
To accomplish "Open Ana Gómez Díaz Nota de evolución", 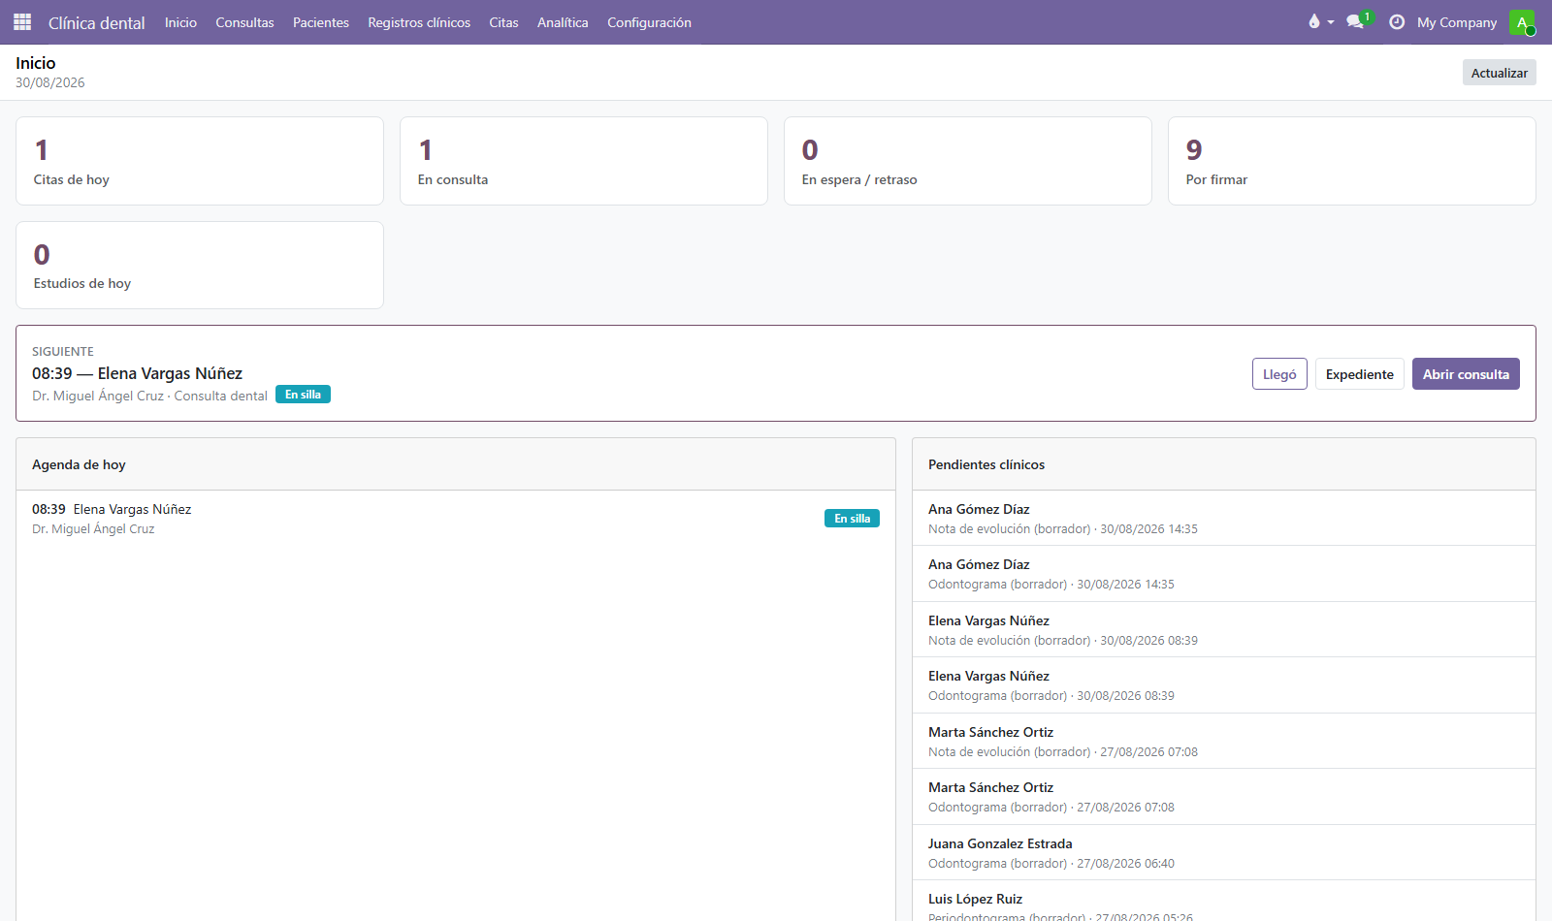I will (1224, 519).
